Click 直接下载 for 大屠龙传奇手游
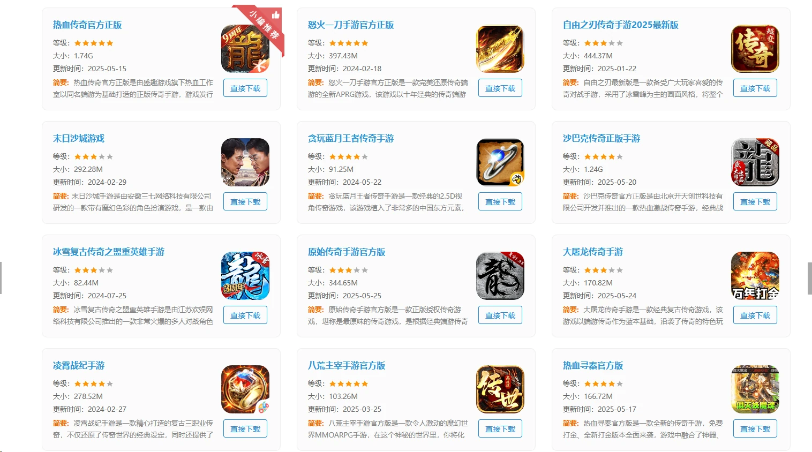The width and height of the screenshot is (812, 452). pyautogui.click(x=755, y=315)
